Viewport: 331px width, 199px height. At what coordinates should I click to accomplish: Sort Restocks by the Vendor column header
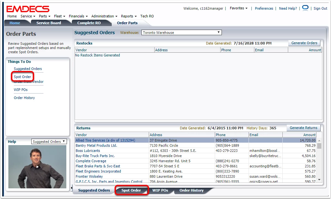(115, 50)
